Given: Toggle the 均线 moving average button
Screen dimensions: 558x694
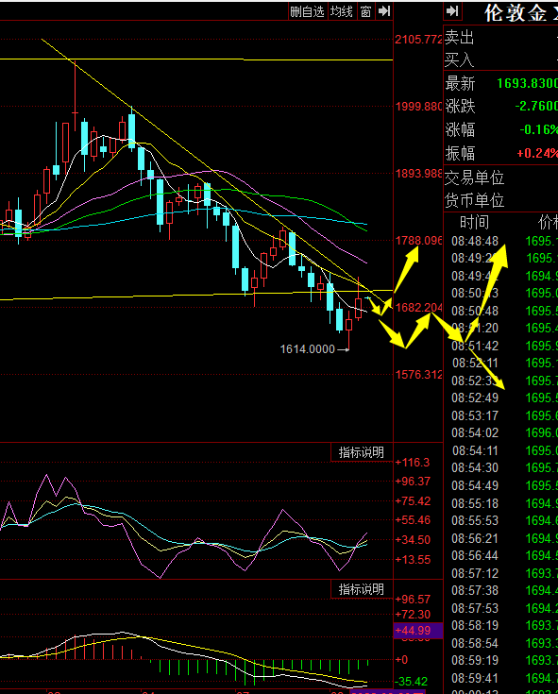Looking at the screenshot, I should [342, 11].
